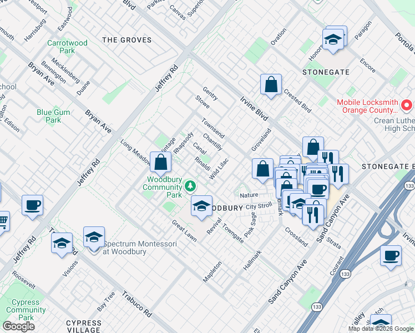Click the 'Nature' street label
Image resolution: width=415 pixels, height=333 pixels.
(x=249, y=195)
